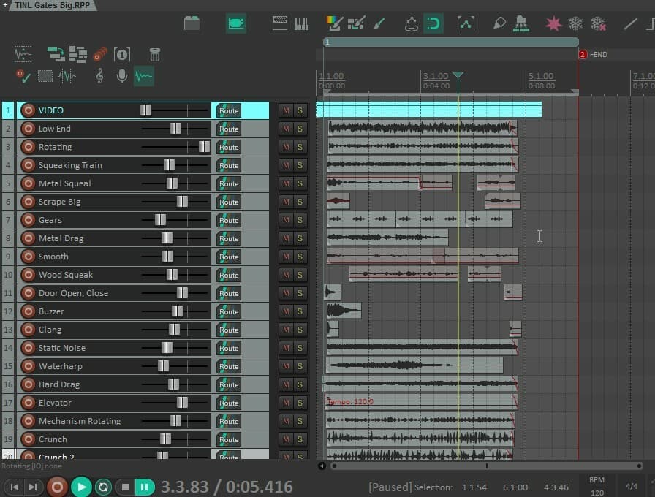Mute the Low End track

click(x=286, y=129)
